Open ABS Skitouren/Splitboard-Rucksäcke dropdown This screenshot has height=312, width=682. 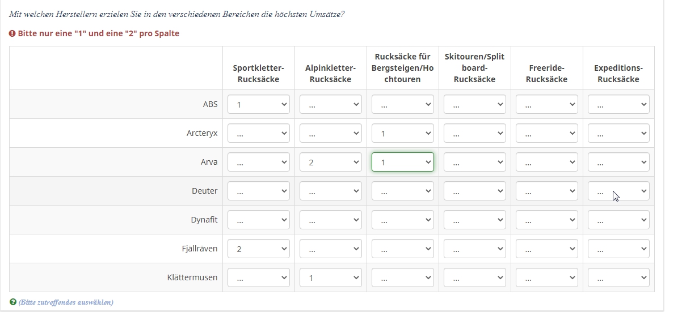pos(475,105)
